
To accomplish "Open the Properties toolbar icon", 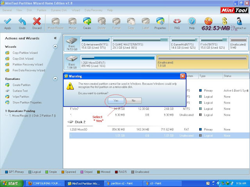I will (160, 21).
